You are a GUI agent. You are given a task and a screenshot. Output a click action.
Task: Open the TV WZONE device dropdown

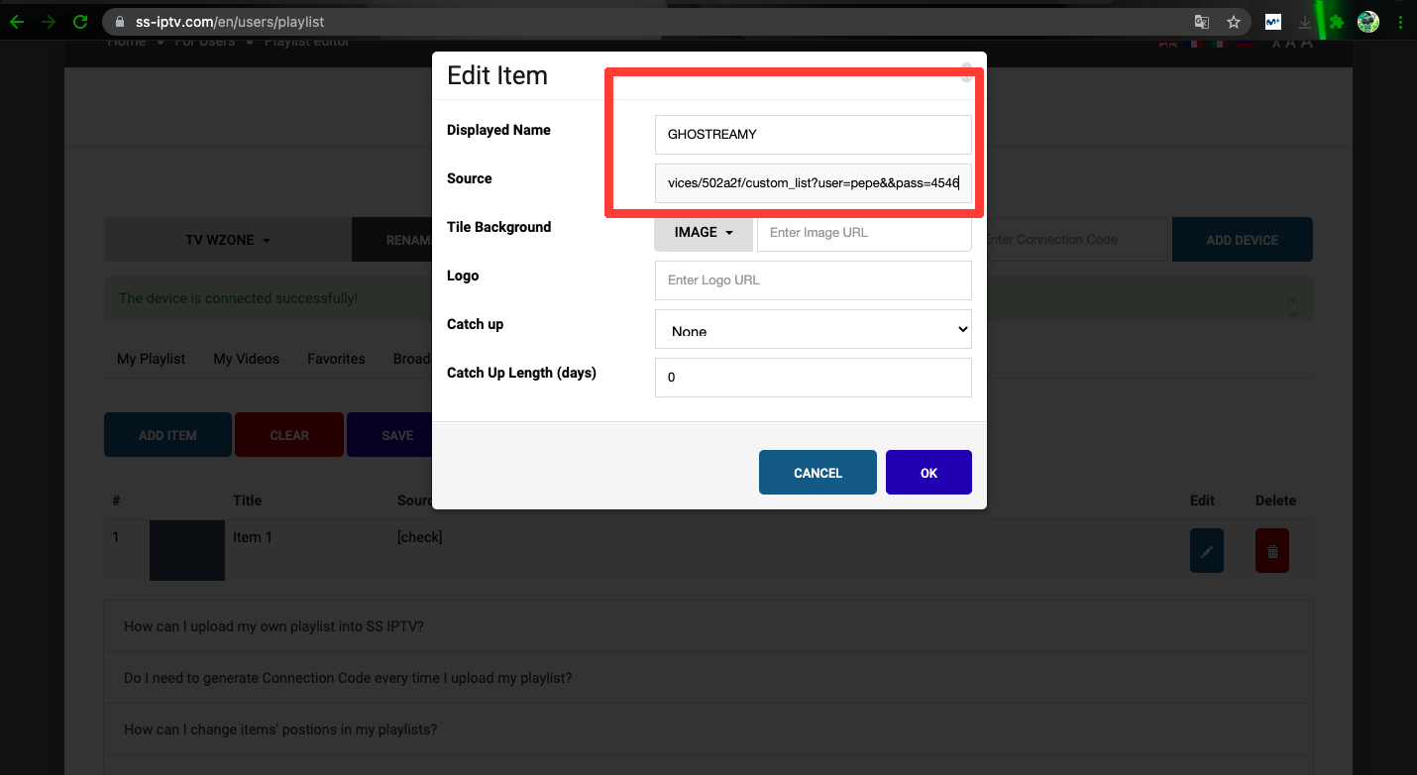click(x=228, y=240)
